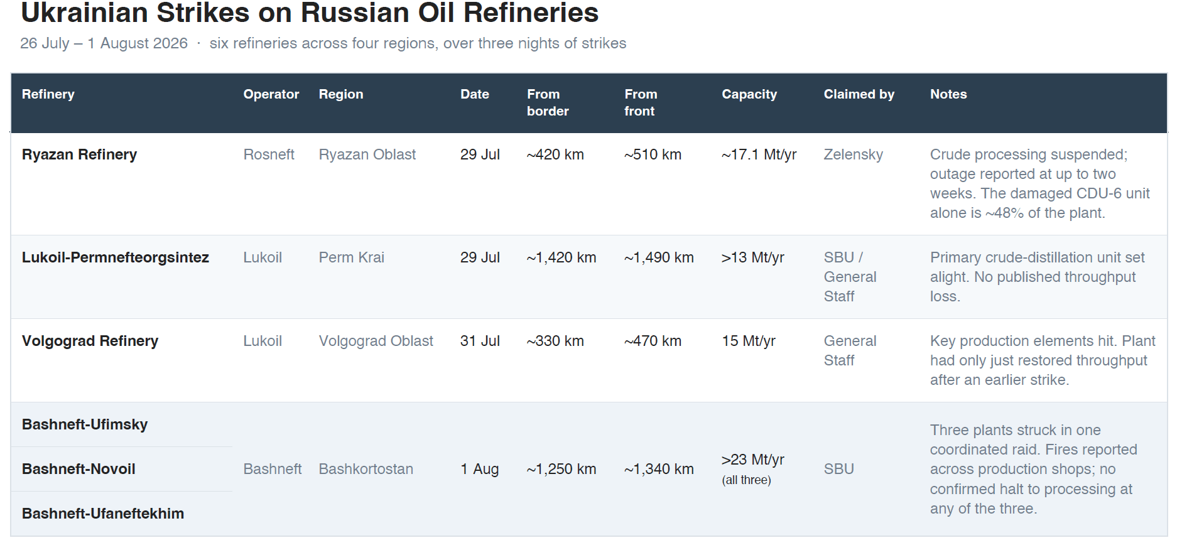Click the '~420 km' border distance cell

[555, 154]
